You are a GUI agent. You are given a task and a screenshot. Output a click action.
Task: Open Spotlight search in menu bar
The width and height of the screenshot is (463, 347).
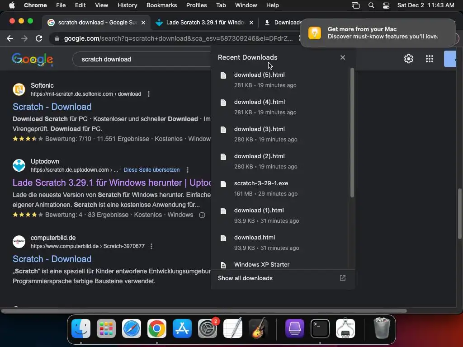(x=371, y=5)
